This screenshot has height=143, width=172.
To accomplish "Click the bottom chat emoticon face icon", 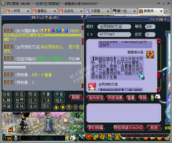I will [73, 138].
